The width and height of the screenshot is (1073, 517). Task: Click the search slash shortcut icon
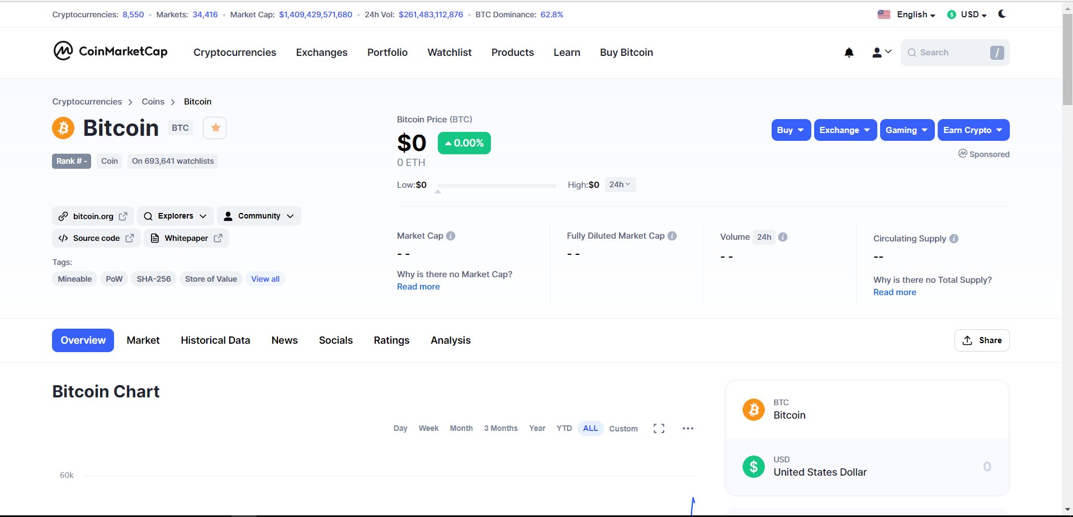(997, 53)
